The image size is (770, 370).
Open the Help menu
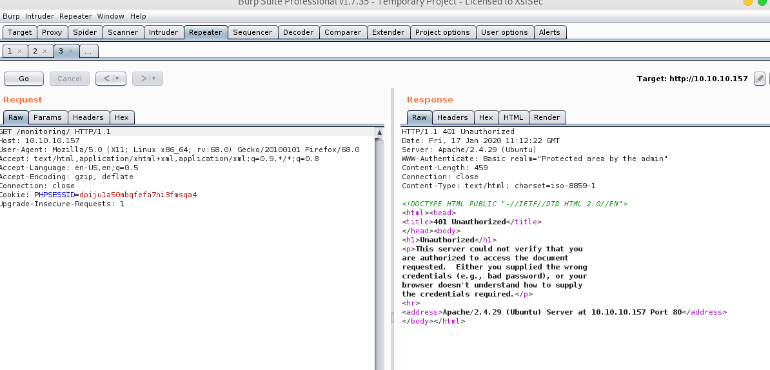click(x=138, y=16)
